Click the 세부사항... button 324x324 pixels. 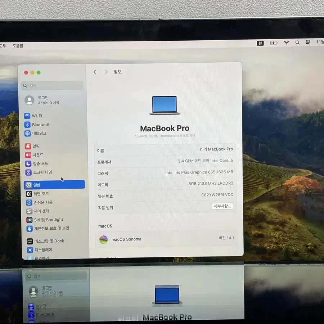(222, 206)
